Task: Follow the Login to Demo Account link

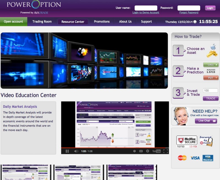Action: [146, 13]
